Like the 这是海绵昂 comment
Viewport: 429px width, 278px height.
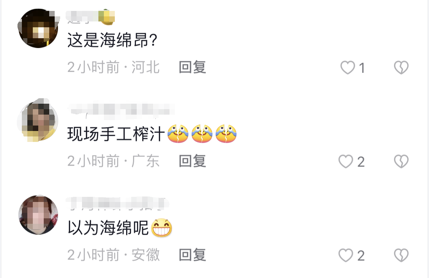coord(347,67)
